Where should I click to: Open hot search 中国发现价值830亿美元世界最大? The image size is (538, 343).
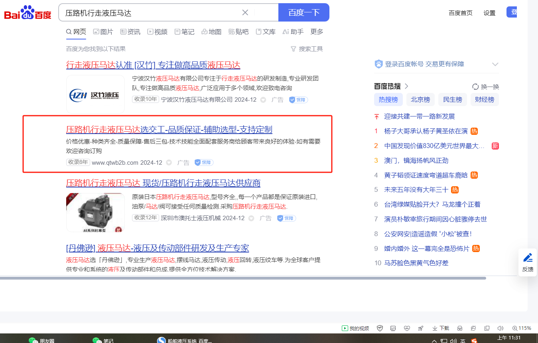coord(434,146)
